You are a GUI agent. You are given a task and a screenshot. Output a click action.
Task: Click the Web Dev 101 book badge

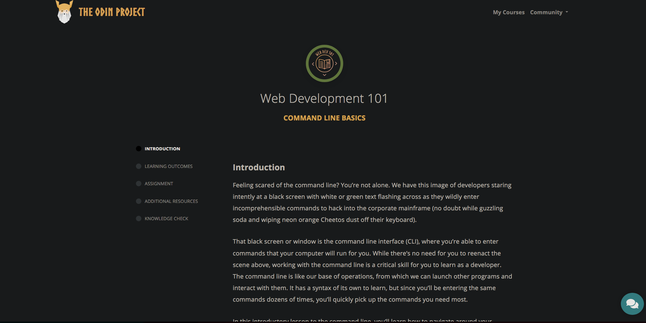pyautogui.click(x=325, y=63)
